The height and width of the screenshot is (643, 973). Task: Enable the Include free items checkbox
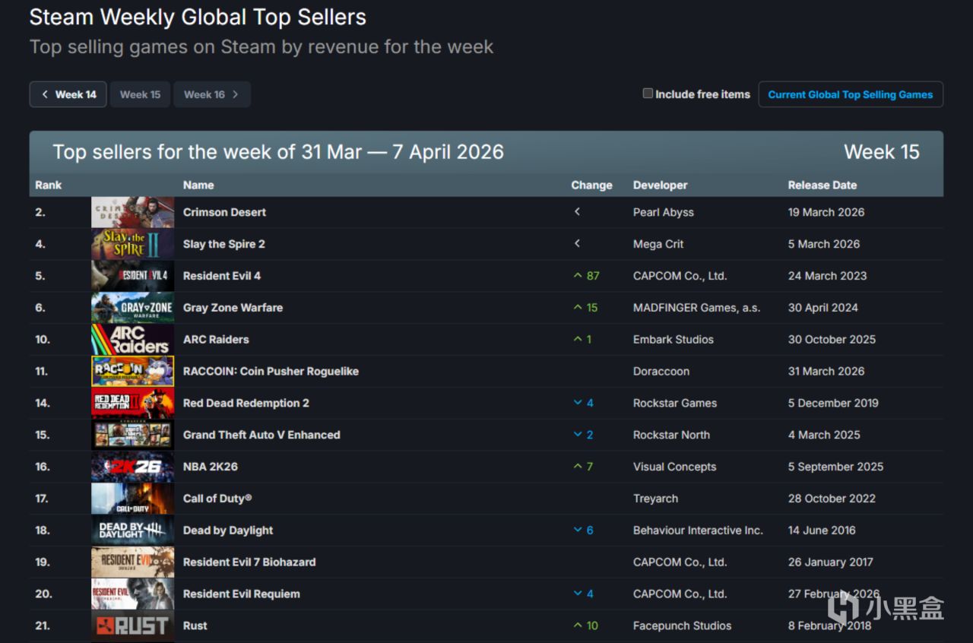[648, 93]
